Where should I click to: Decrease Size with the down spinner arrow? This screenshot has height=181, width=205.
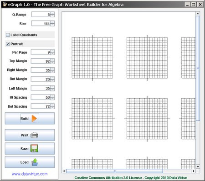[x=52, y=25]
